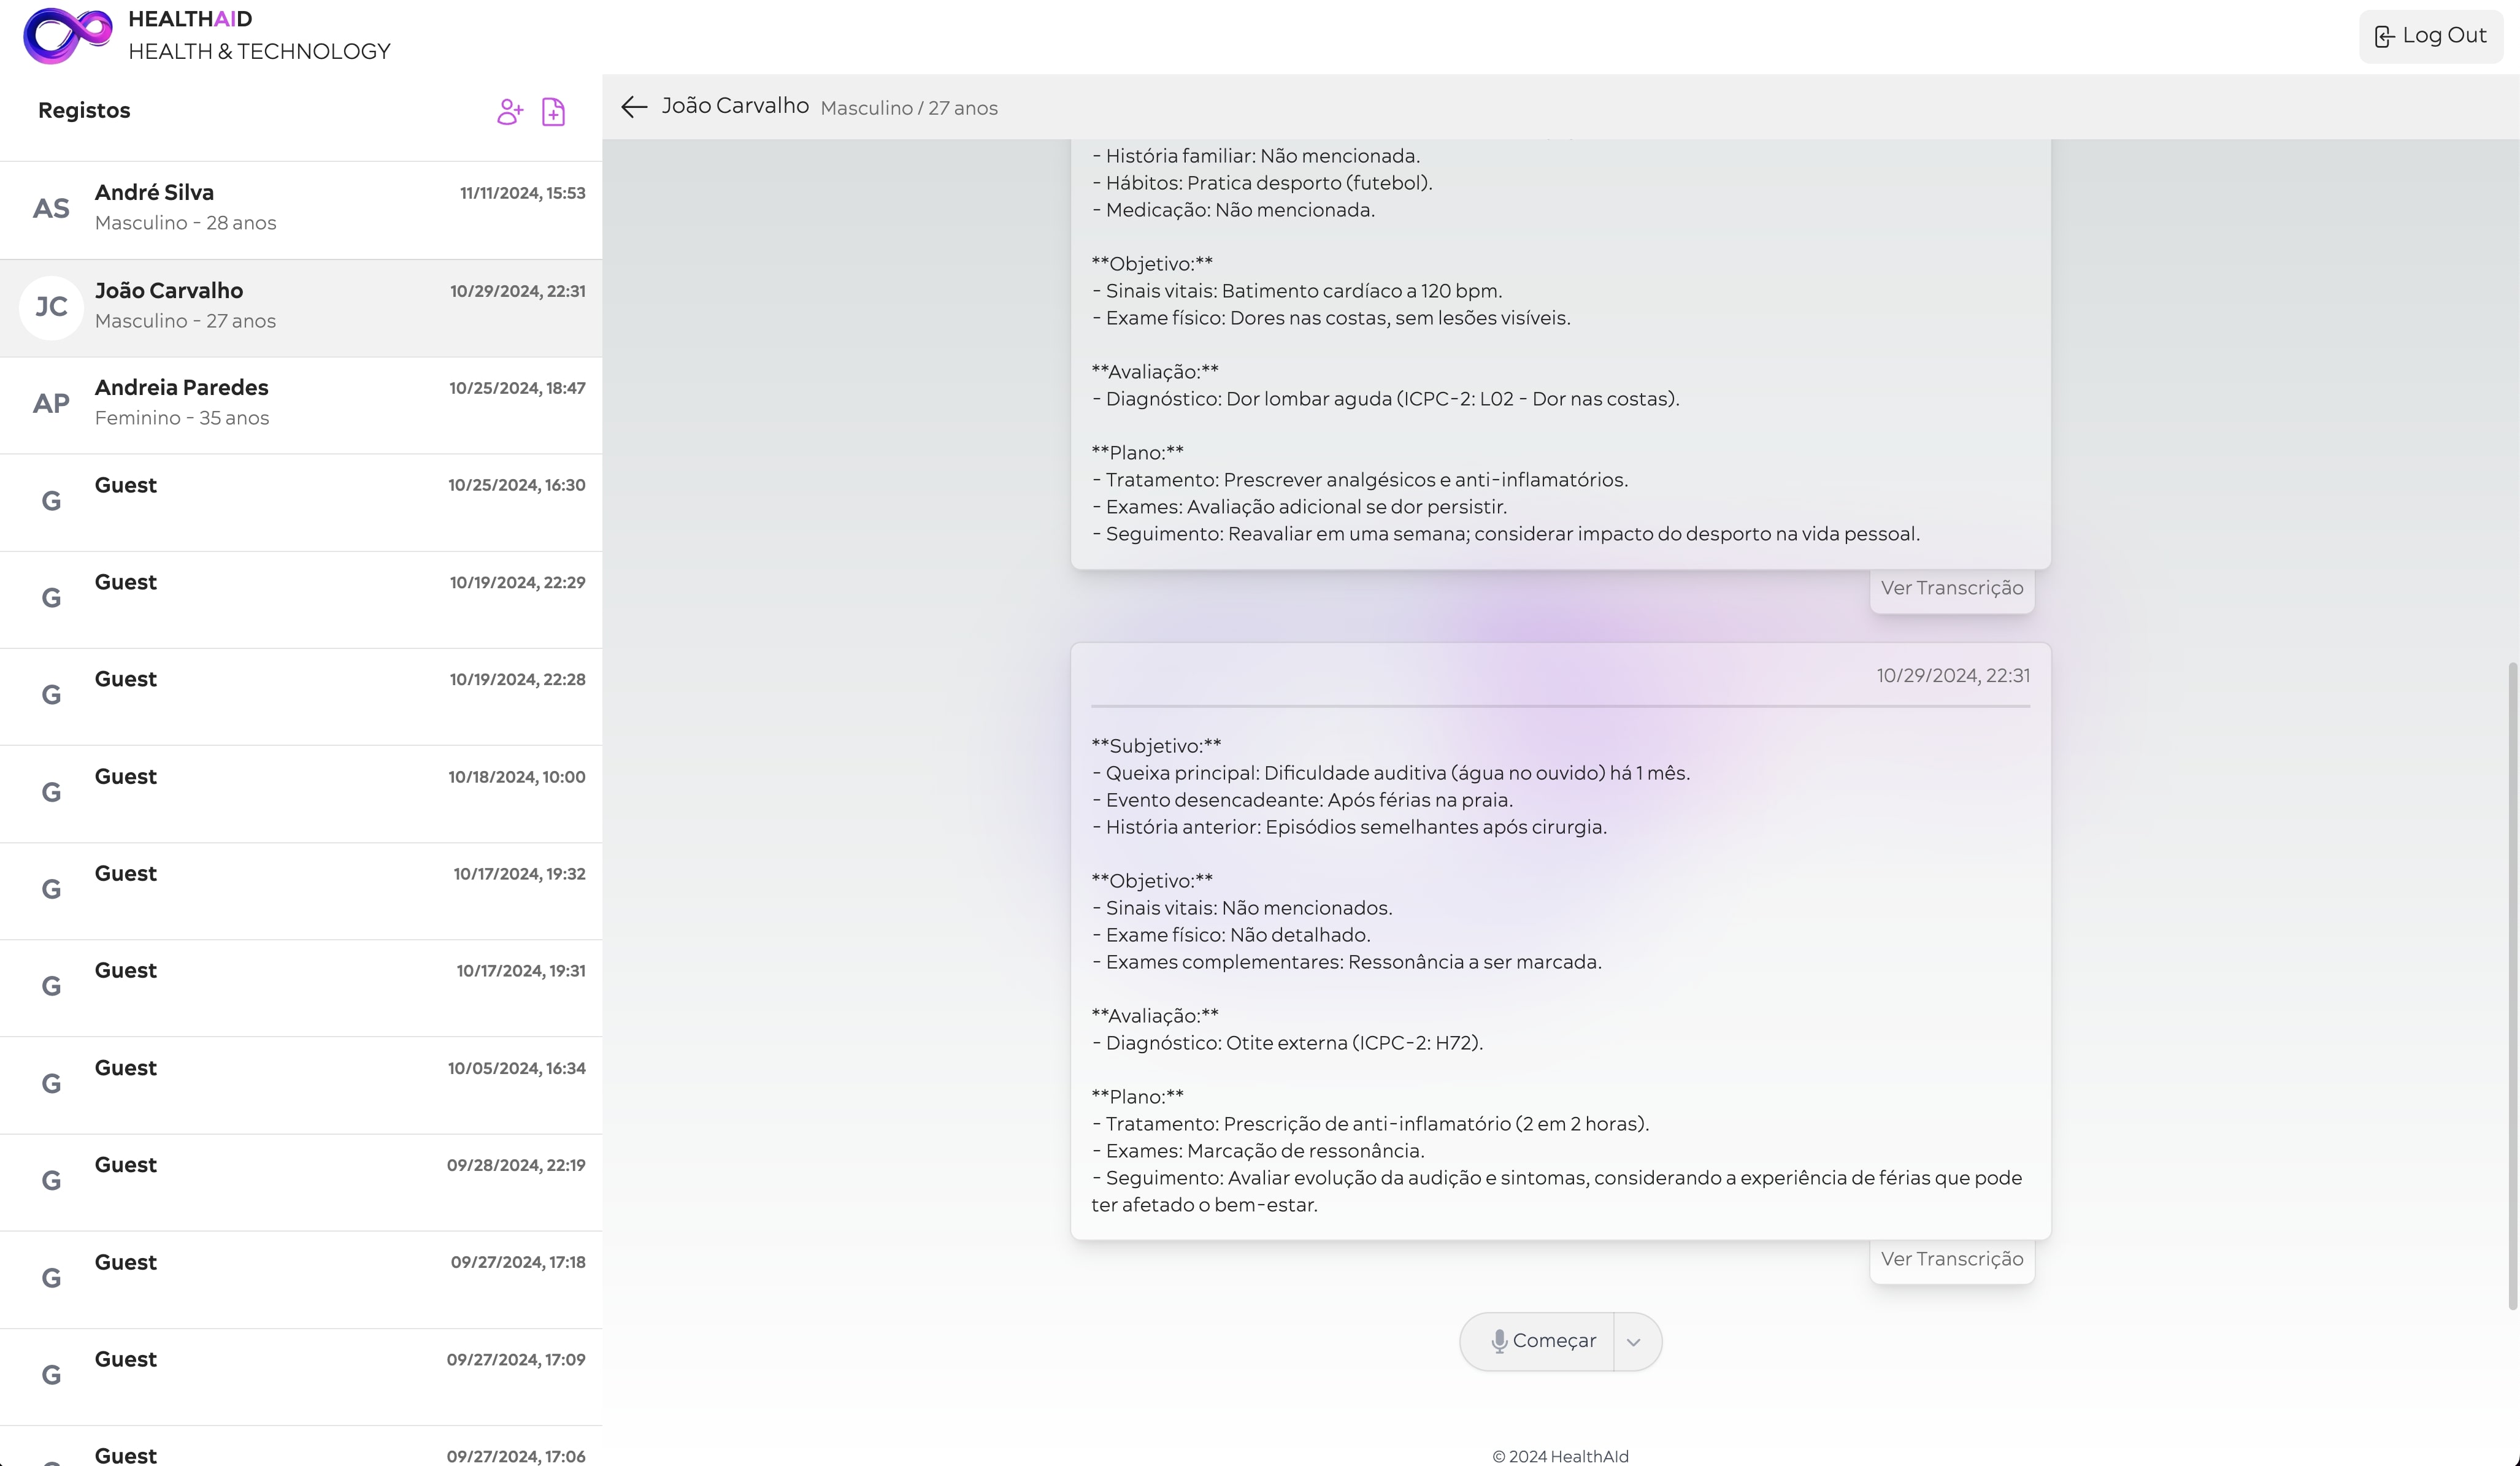
Task: Click the HealthAid infinity logo
Action: tap(67, 35)
